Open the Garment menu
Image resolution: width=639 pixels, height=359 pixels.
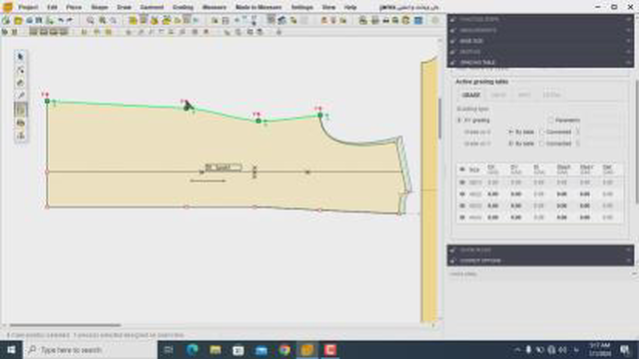pos(152,7)
